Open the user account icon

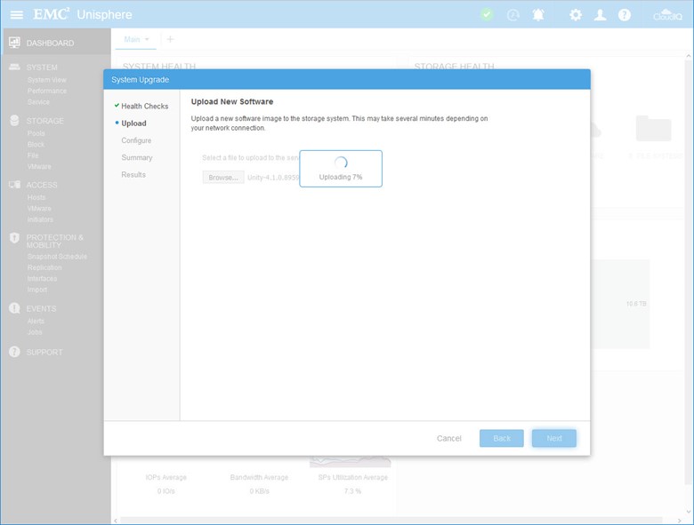coord(601,15)
